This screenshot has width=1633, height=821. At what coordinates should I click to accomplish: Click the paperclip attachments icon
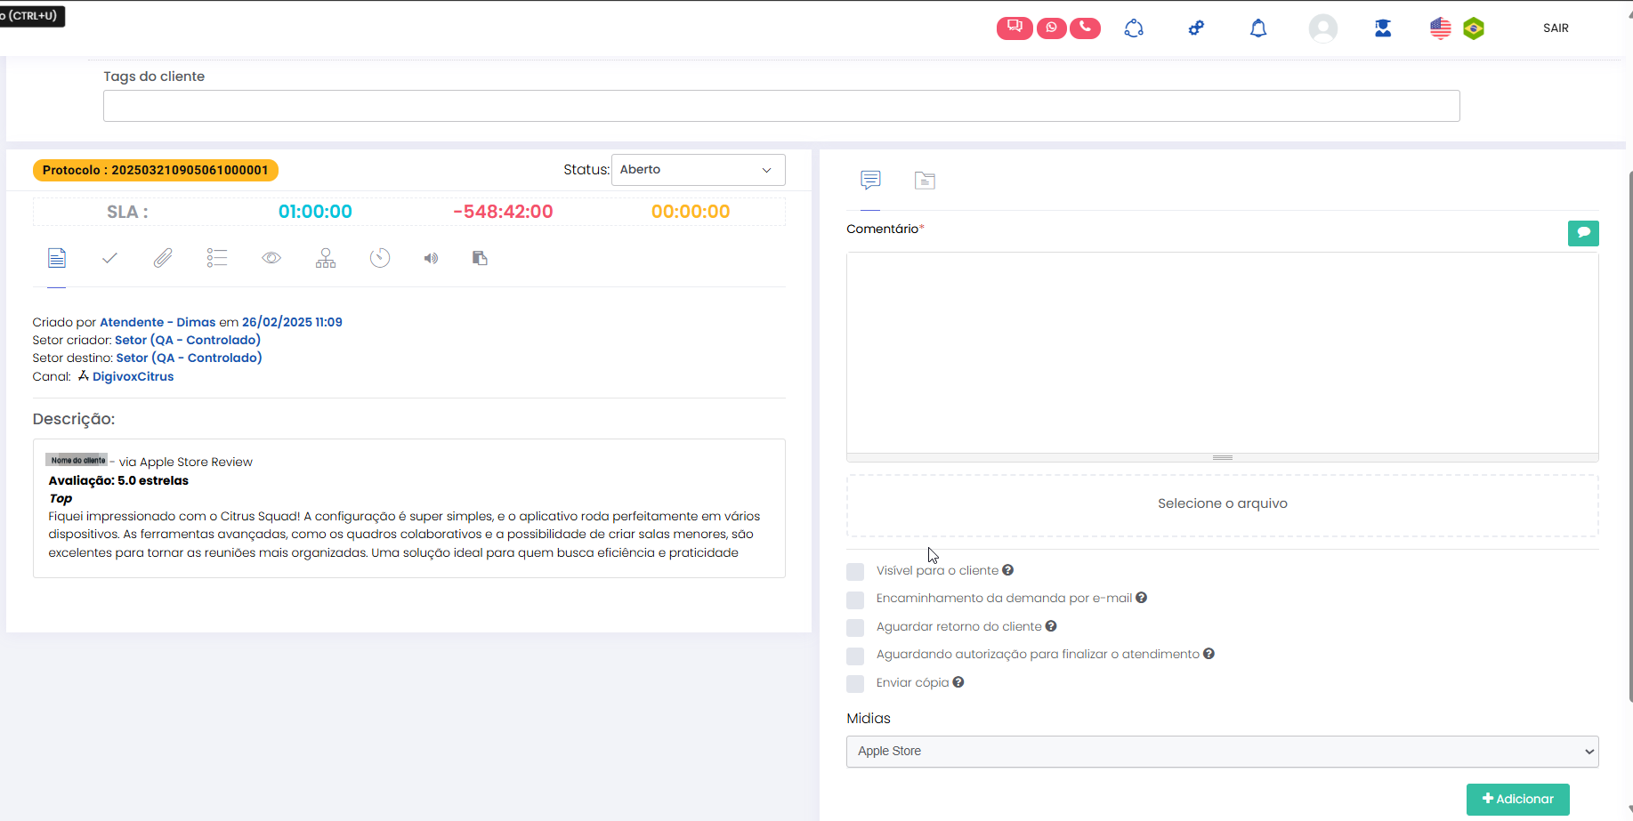163,258
